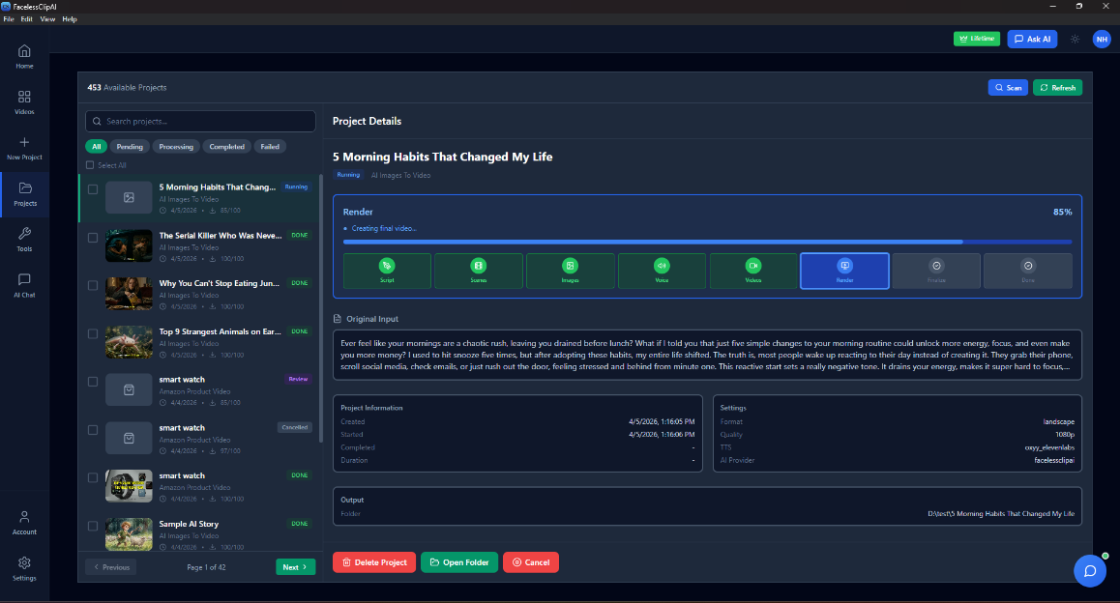Open the Tools sidebar icon
The height and width of the screenshot is (603, 1120).
coord(24,240)
